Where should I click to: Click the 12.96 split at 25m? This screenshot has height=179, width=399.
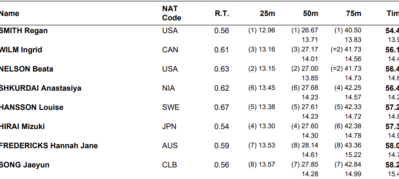click(267, 30)
